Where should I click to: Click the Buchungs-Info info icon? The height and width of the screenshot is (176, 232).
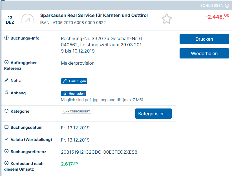[x=6, y=38]
